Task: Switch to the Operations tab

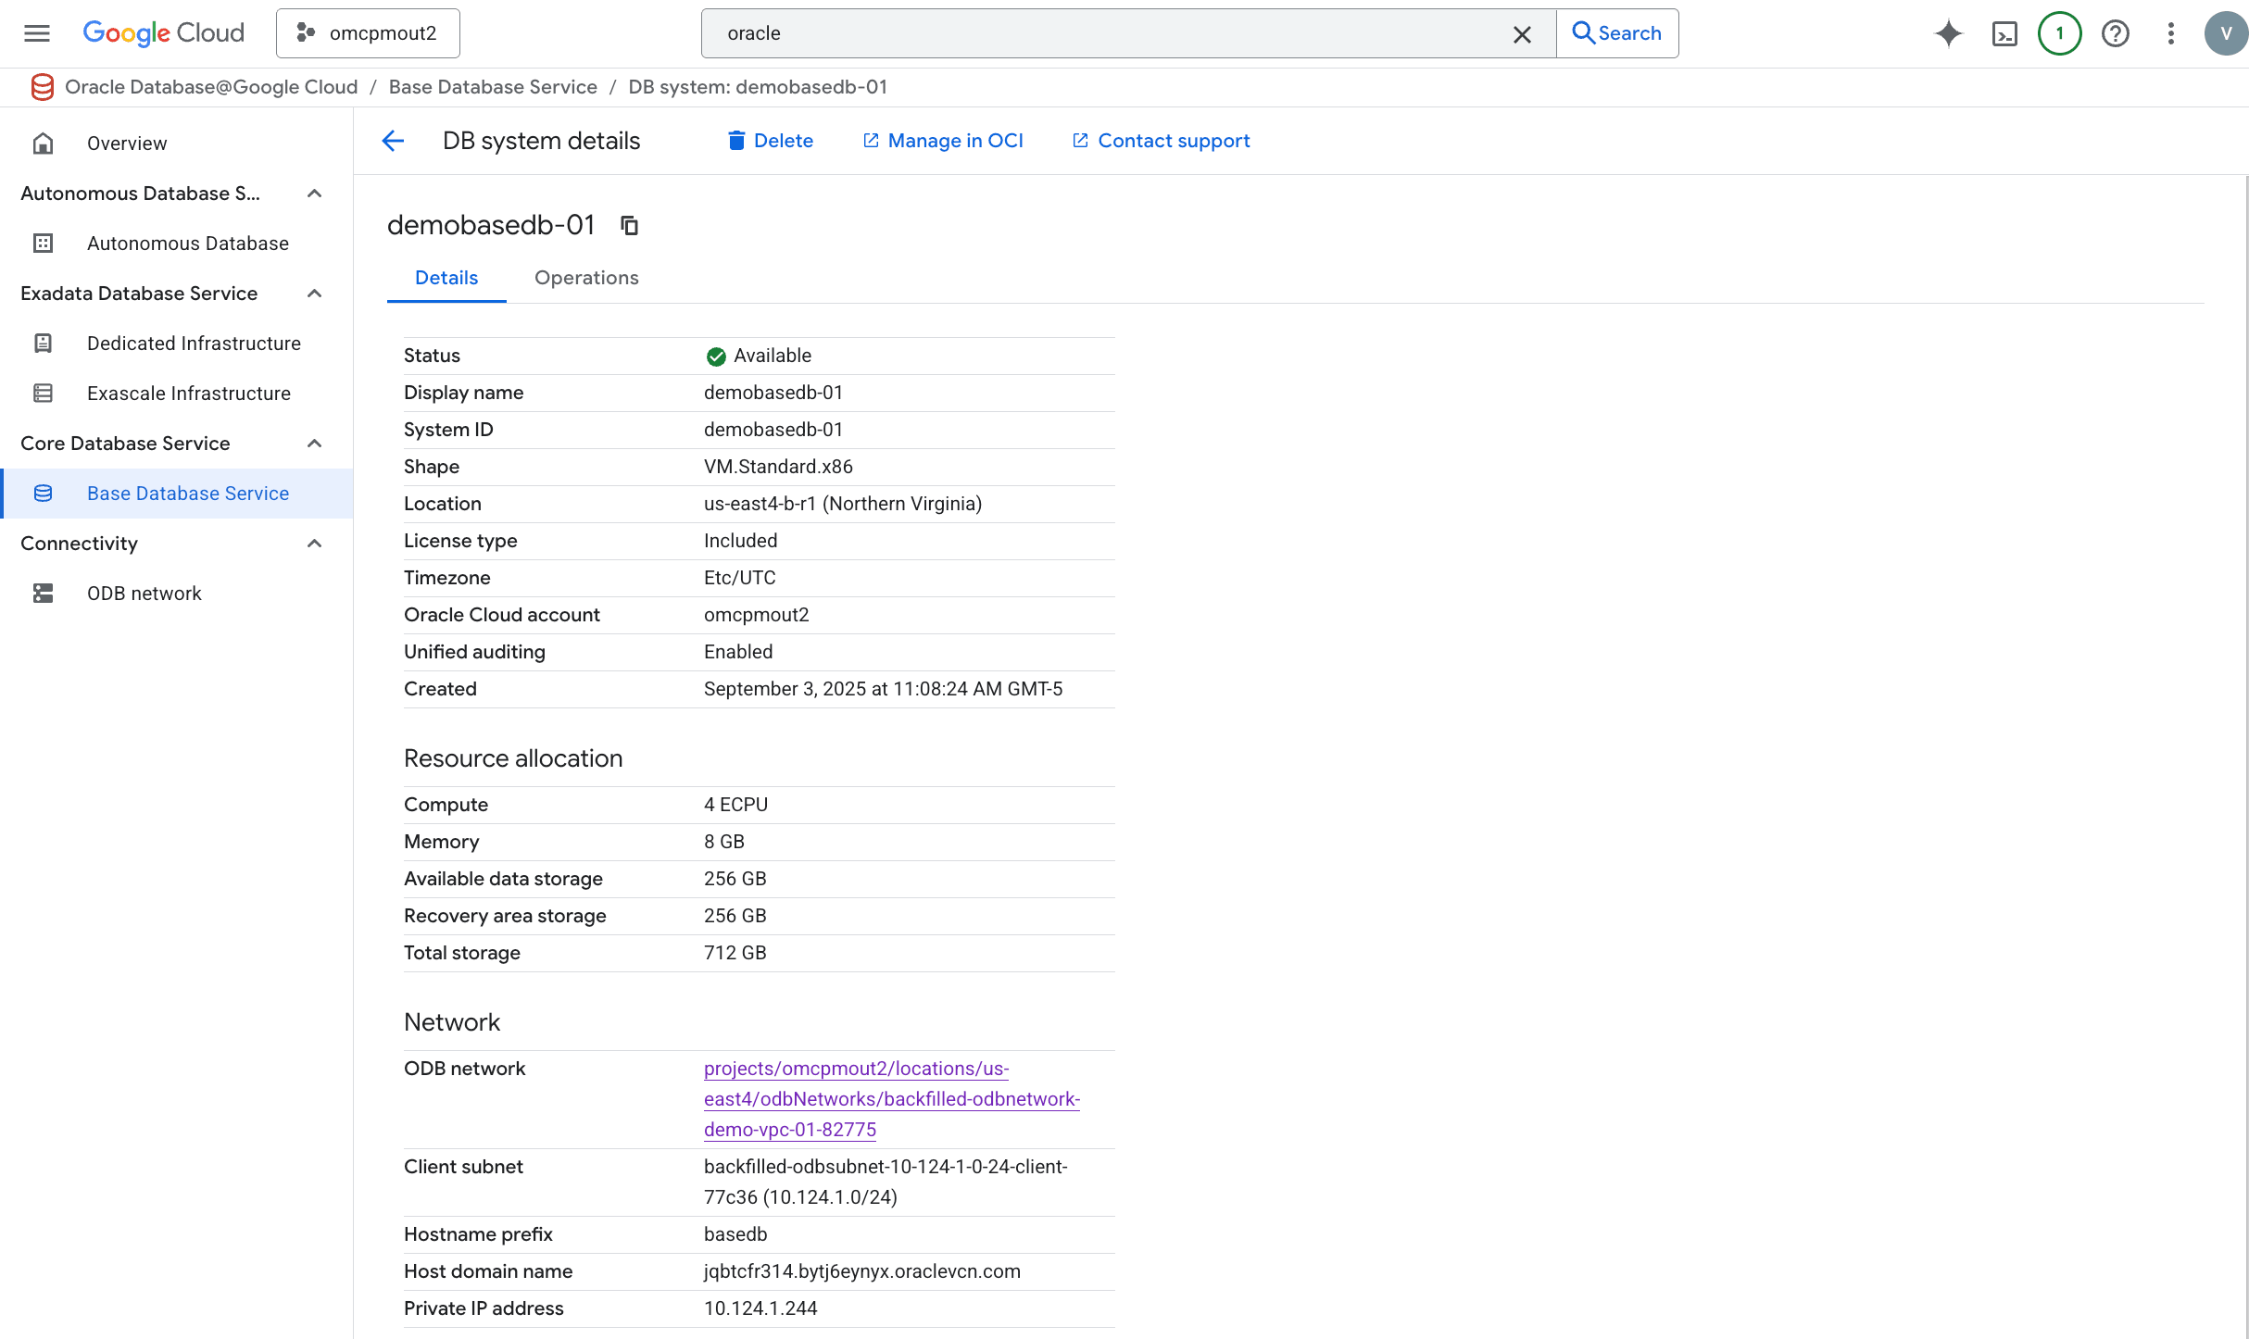Action: [585, 278]
